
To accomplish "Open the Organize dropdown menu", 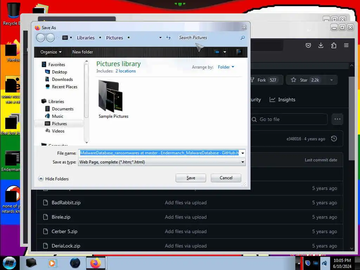I will (x=51, y=52).
